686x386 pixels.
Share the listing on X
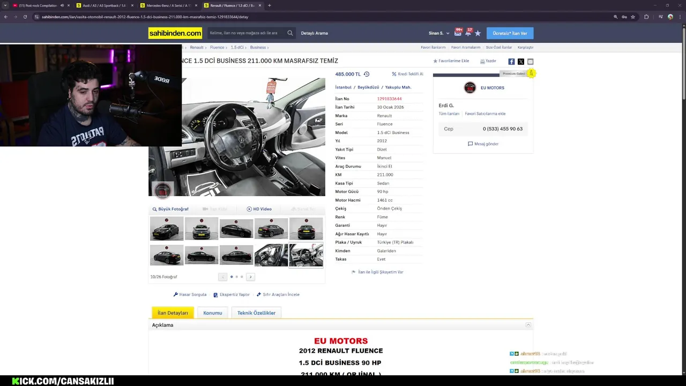521,62
